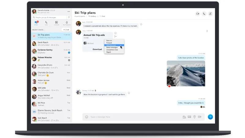Choose Forward from the context menu
The width and height of the screenshot is (245, 138).
pos(114,43)
